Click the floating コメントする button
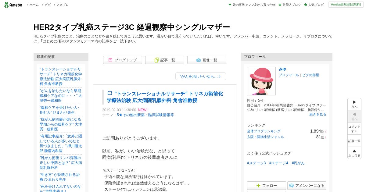The image size is (366, 192). coord(354,129)
